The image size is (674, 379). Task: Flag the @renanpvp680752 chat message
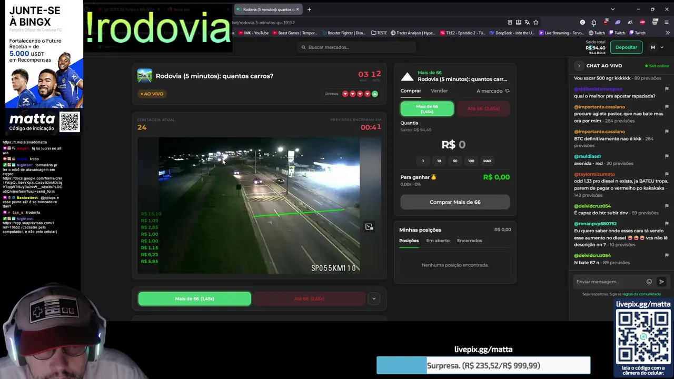pos(667,224)
